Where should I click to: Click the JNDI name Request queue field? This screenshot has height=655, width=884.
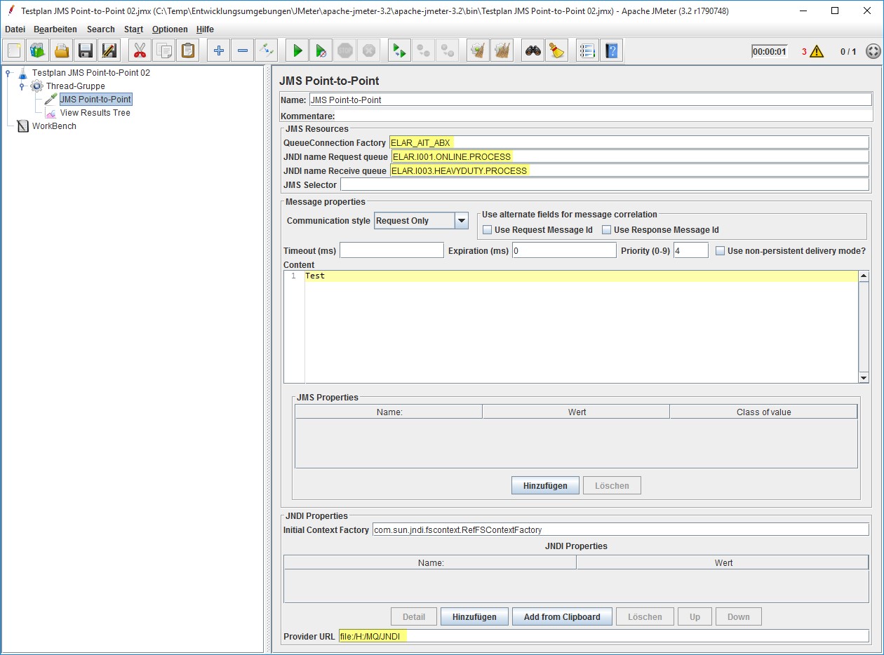pyautogui.click(x=629, y=156)
